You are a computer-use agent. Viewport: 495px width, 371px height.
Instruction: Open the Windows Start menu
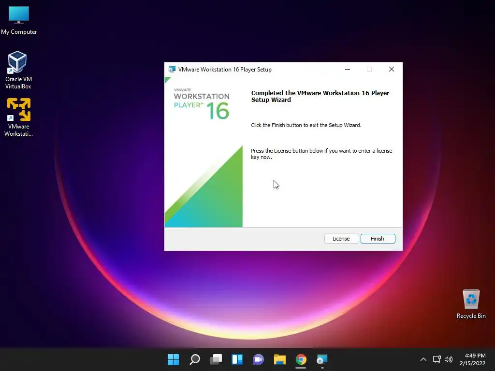click(x=174, y=359)
